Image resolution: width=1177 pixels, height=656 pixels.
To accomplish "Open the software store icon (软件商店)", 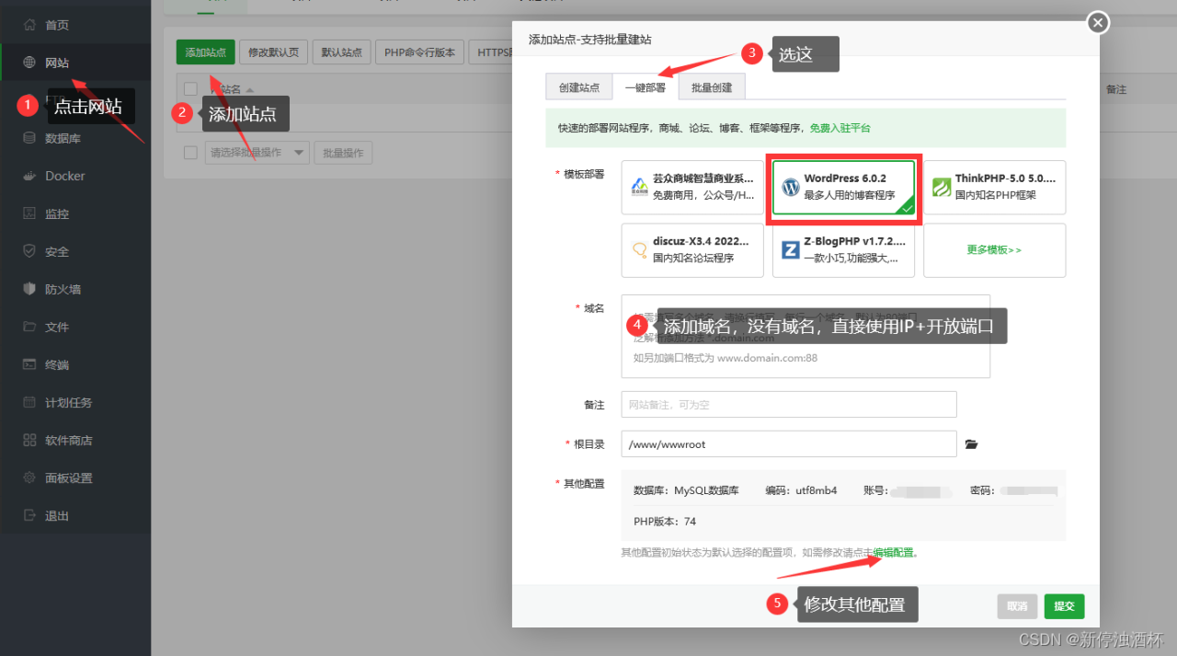I will 29,440.
